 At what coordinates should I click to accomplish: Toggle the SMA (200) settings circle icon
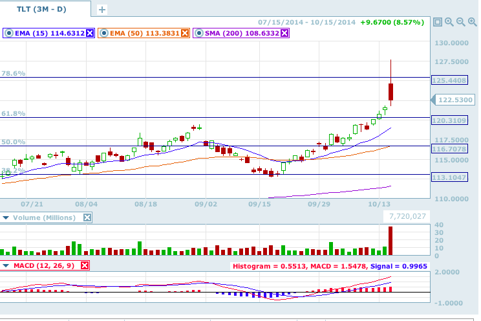tap(199, 33)
